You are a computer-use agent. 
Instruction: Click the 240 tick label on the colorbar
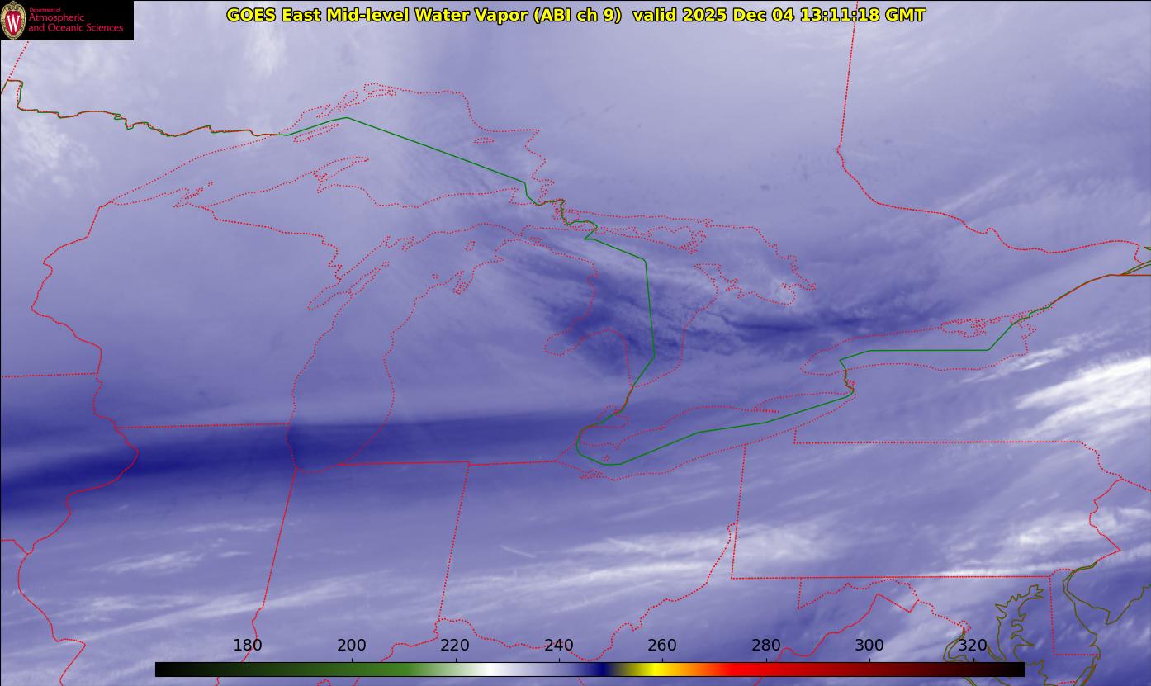click(x=559, y=646)
